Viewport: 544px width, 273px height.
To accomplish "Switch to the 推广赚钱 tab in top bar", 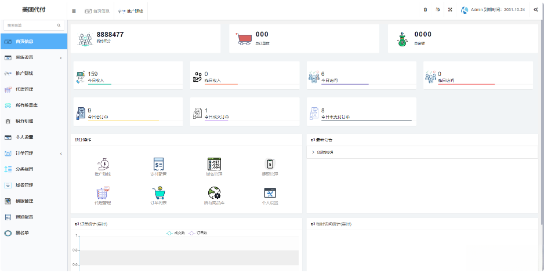I will [x=132, y=10].
